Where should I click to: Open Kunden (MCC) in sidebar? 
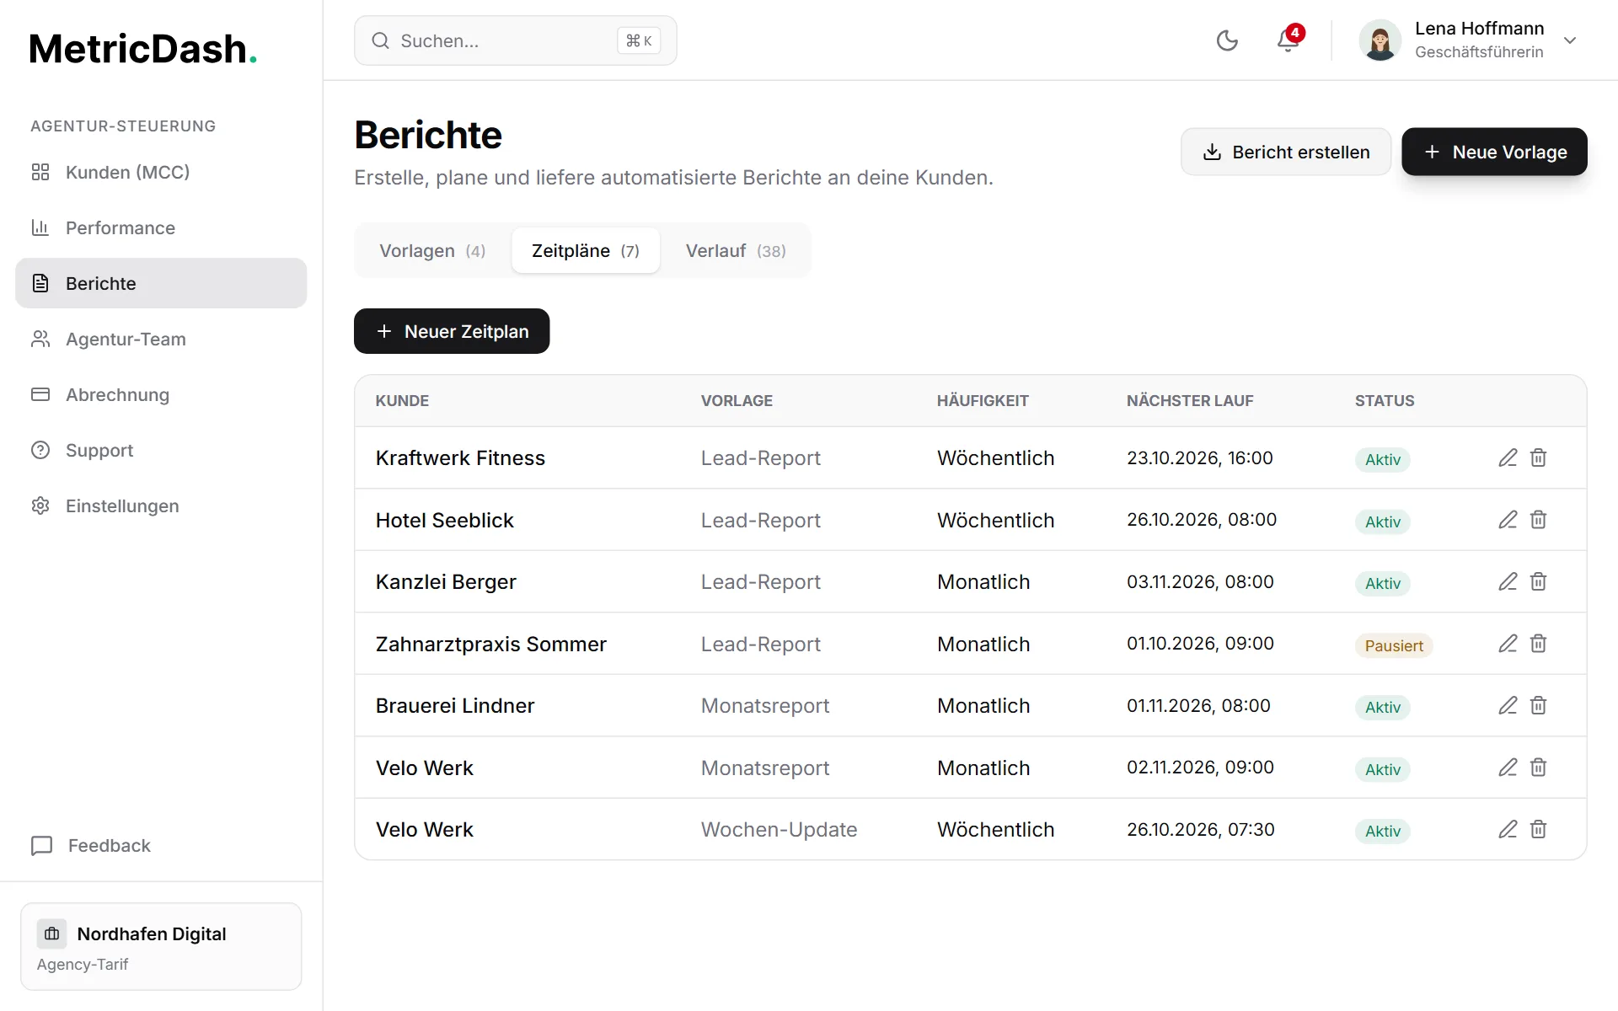click(x=161, y=172)
